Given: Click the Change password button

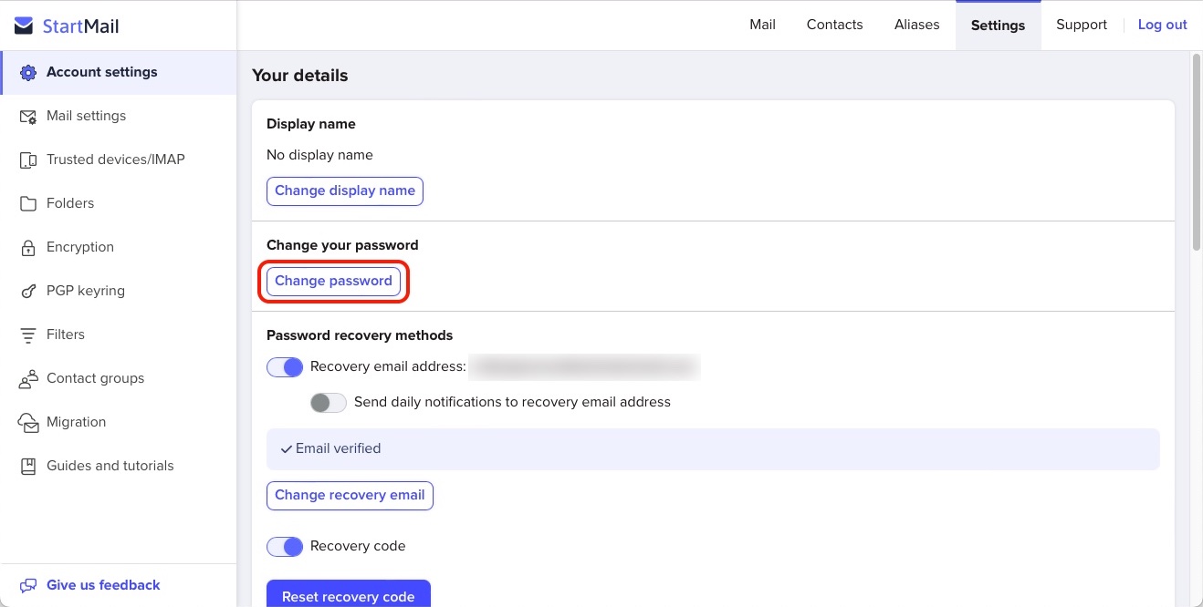Looking at the screenshot, I should (333, 282).
